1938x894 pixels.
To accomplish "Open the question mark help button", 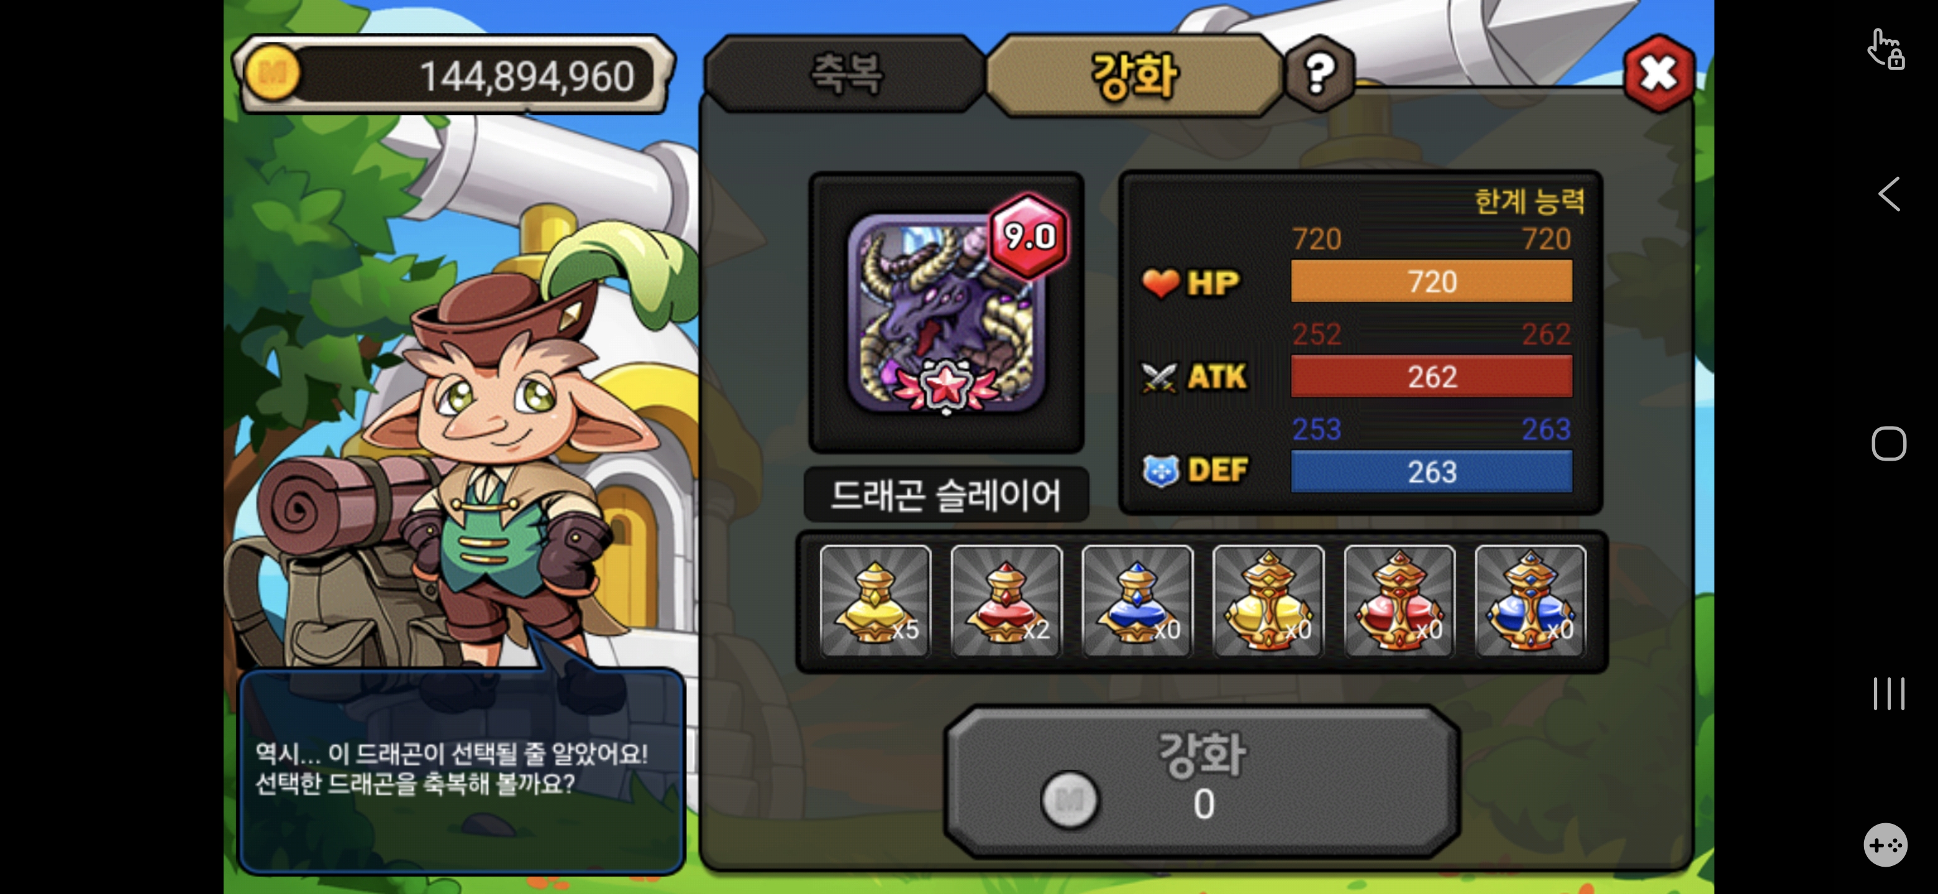I will point(1319,74).
